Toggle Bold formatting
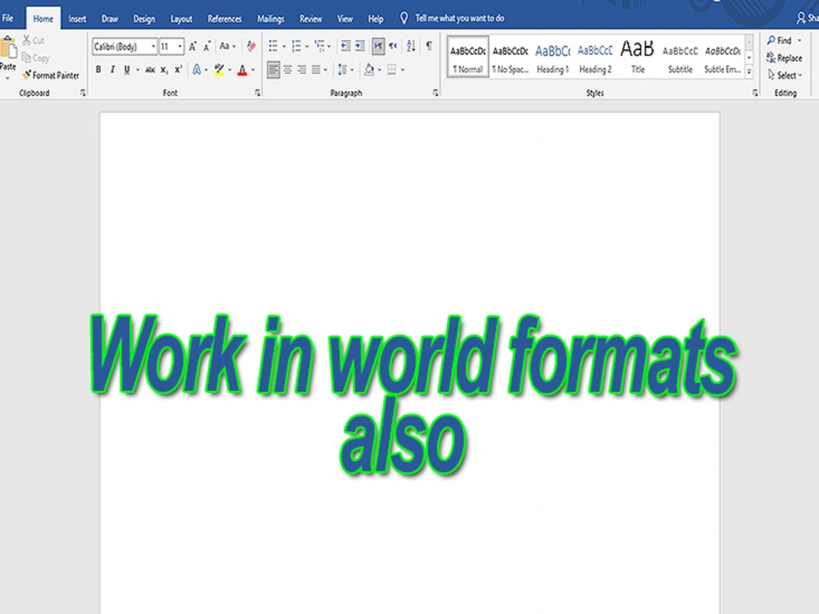819x614 pixels. pyautogui.click(x=98, y=70)
